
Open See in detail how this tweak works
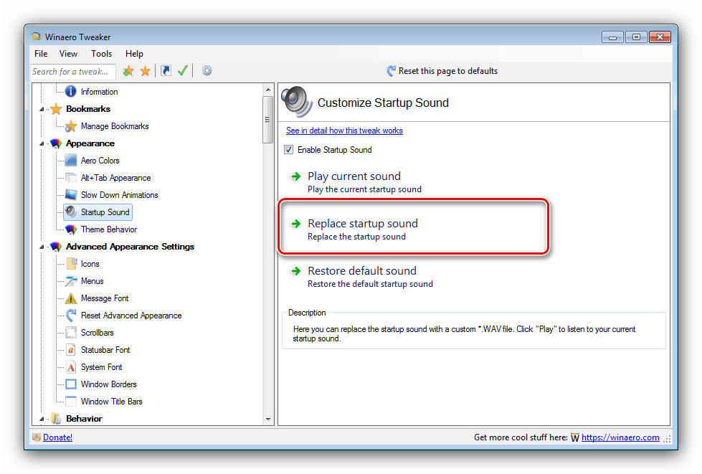[x=344, y=131]
